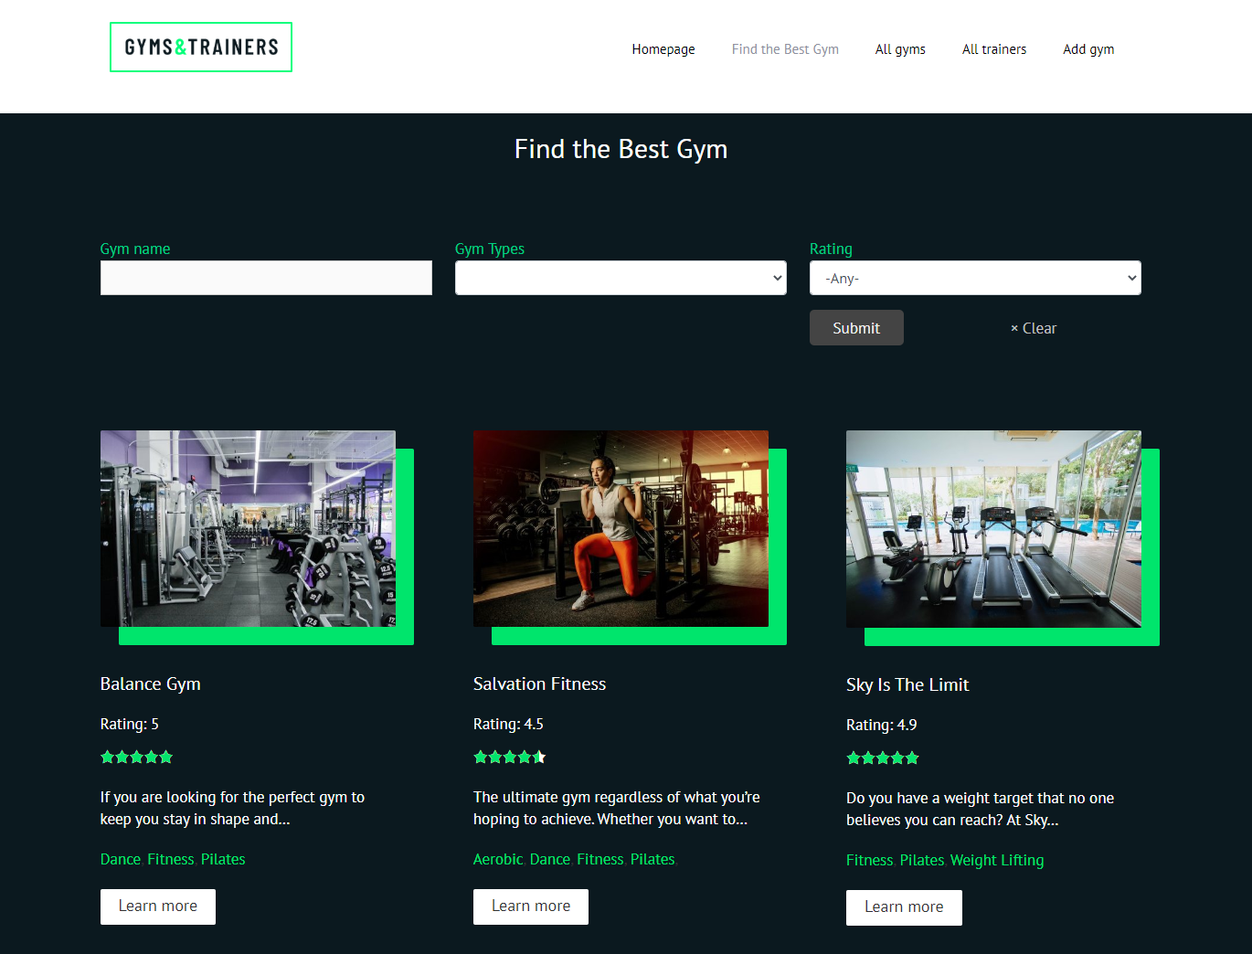The height and width of the screenshot is (954, 1252).
Task: Click Sky Is The Limit description text
Action: 981,809
